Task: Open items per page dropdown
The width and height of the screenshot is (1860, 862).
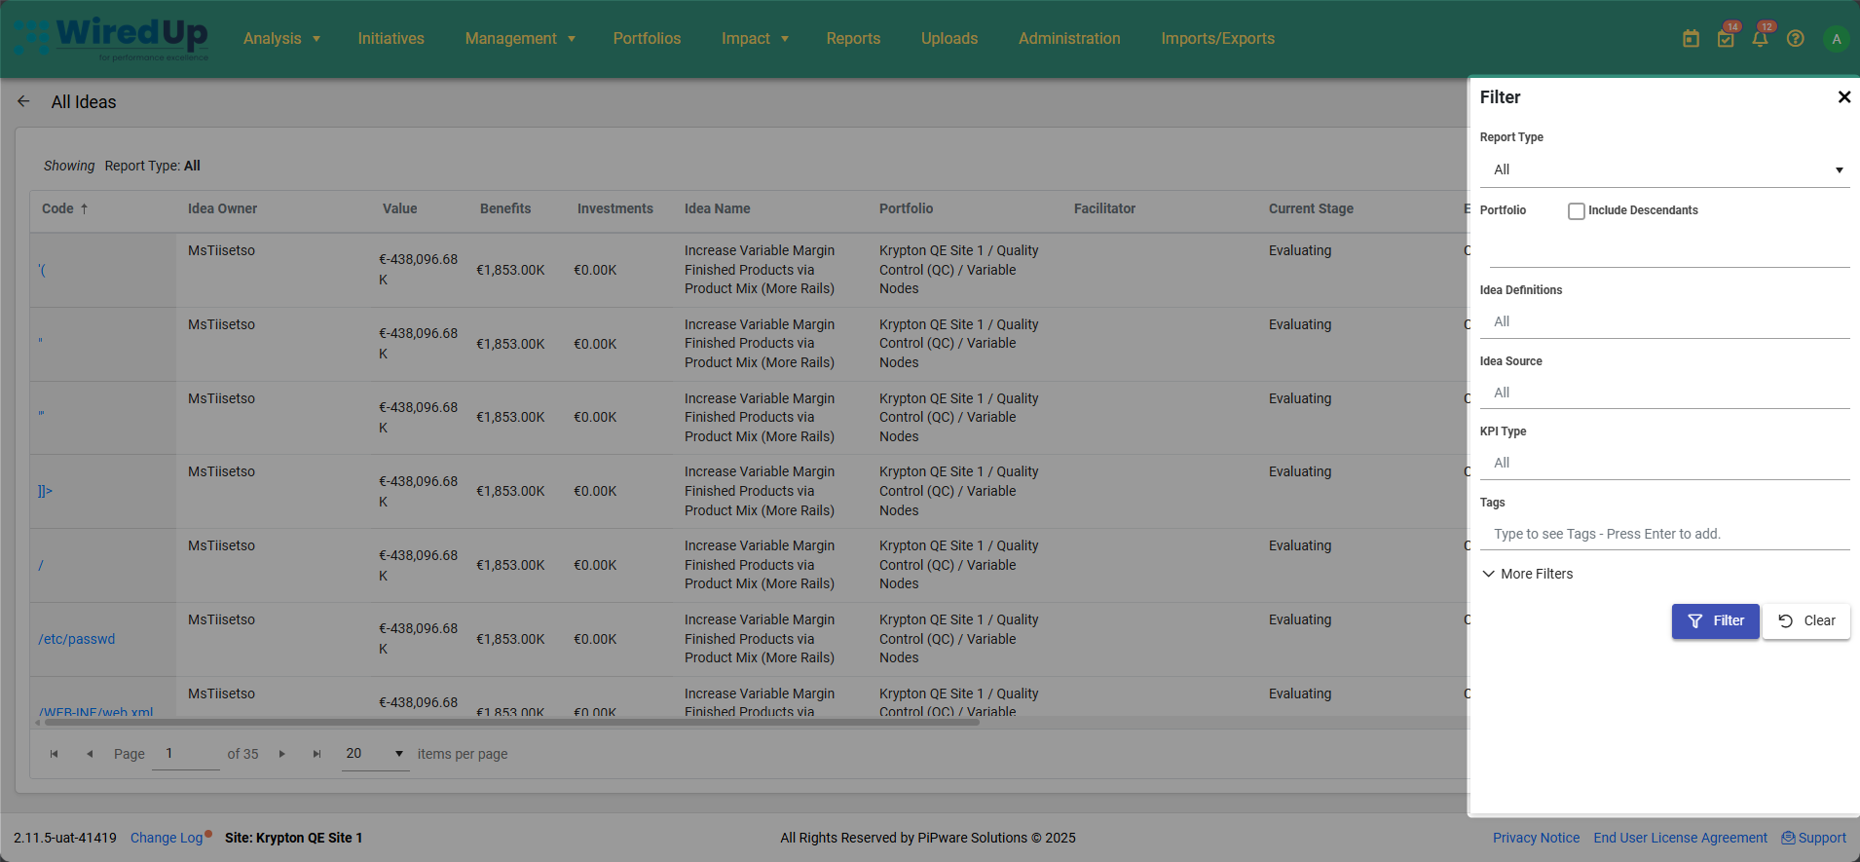Action: pos(376,754)
